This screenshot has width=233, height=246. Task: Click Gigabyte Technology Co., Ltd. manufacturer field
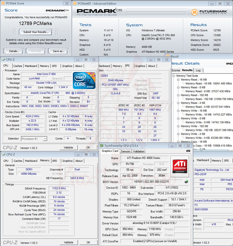[x=213, y=170]
